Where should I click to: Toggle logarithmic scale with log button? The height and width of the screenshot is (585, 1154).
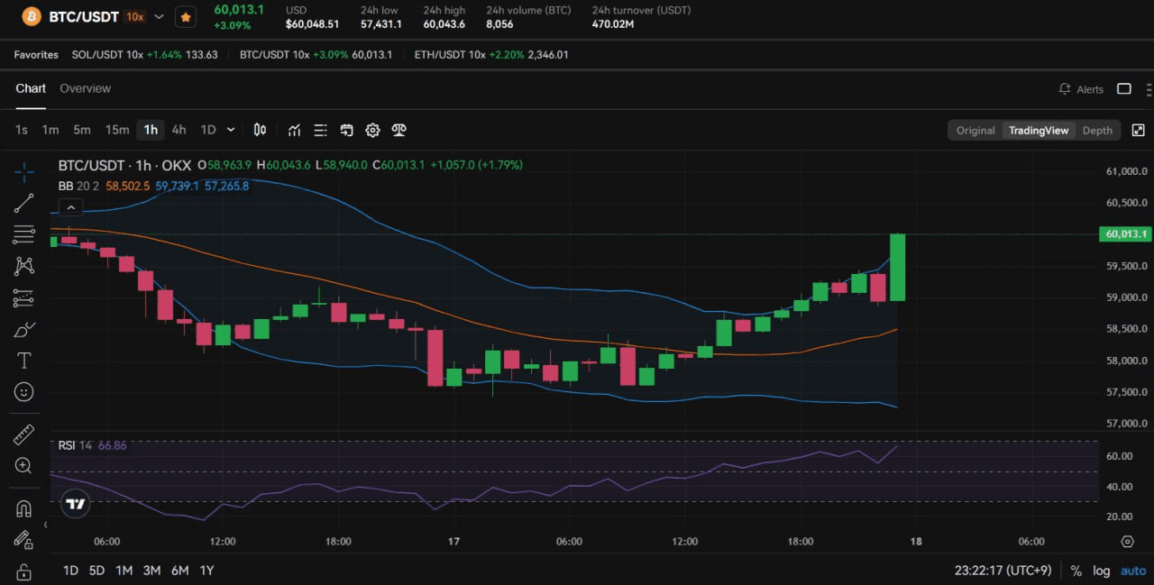[1102, 571]
